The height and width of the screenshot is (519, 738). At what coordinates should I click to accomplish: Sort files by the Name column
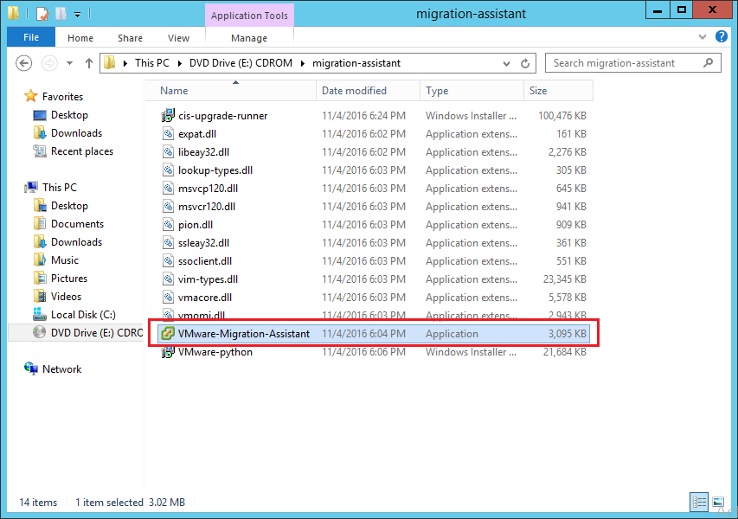231,90
